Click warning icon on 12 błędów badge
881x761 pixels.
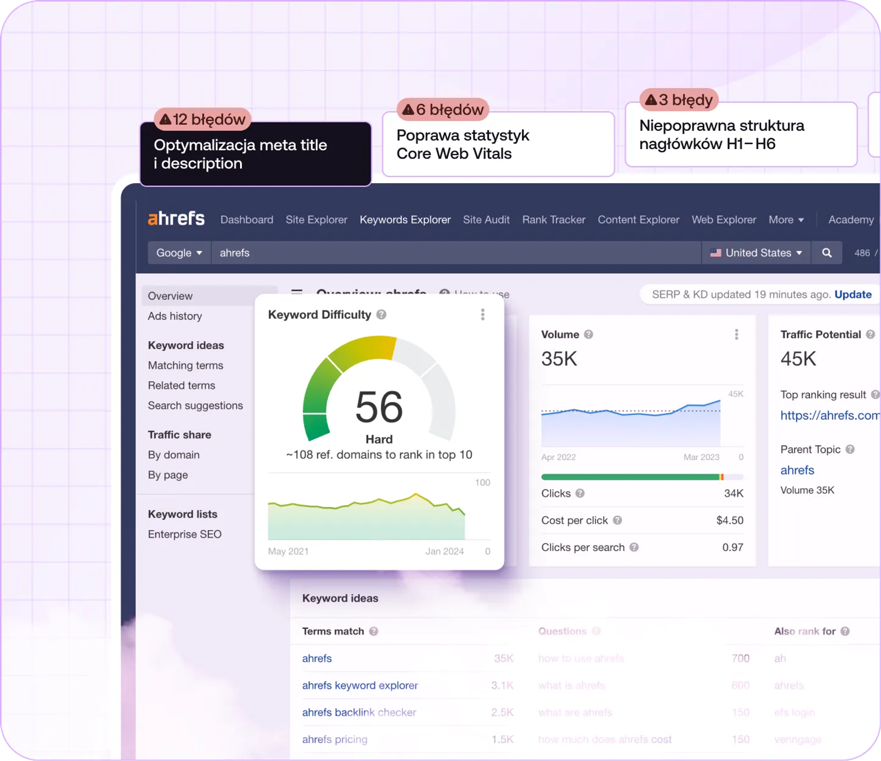click(165, 119)
